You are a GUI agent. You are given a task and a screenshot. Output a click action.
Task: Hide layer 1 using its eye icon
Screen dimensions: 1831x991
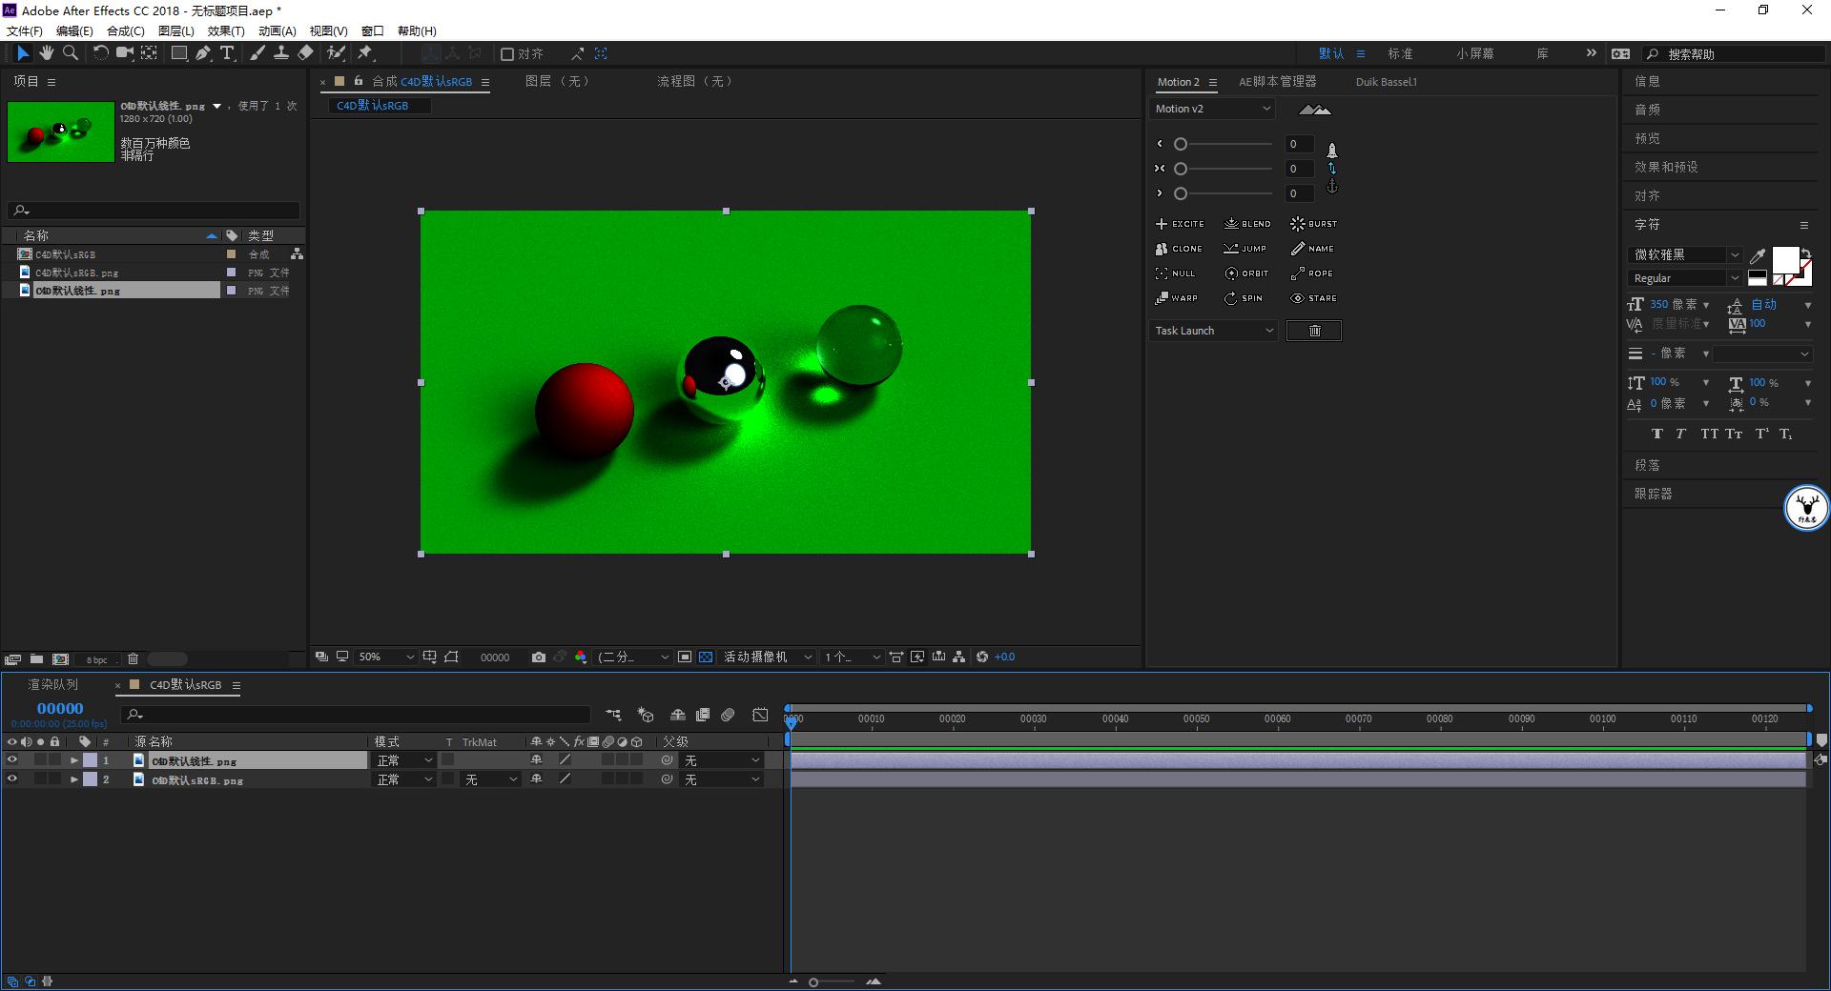coord(12,760)
